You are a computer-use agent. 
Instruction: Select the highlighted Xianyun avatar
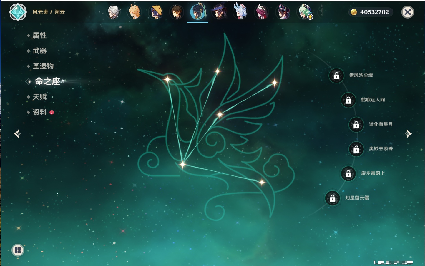[198, 12]
